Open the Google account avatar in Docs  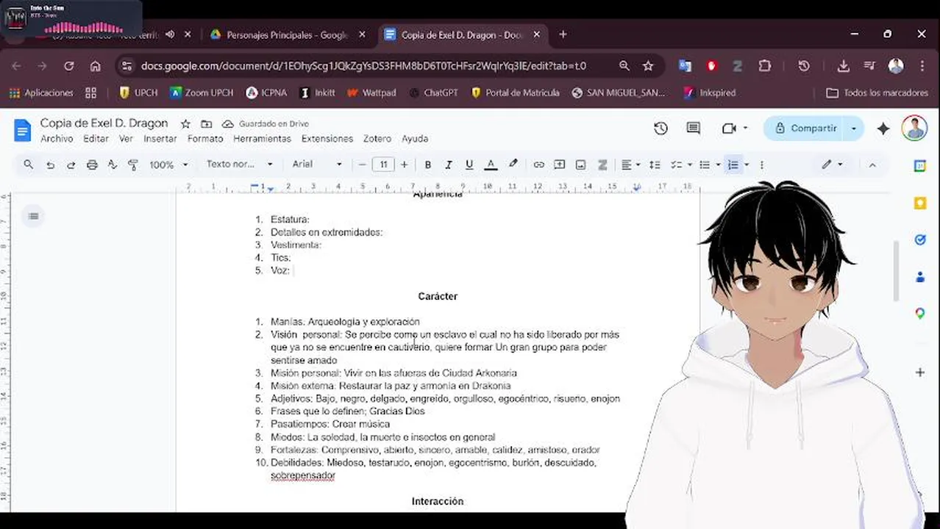pos(914,128)
